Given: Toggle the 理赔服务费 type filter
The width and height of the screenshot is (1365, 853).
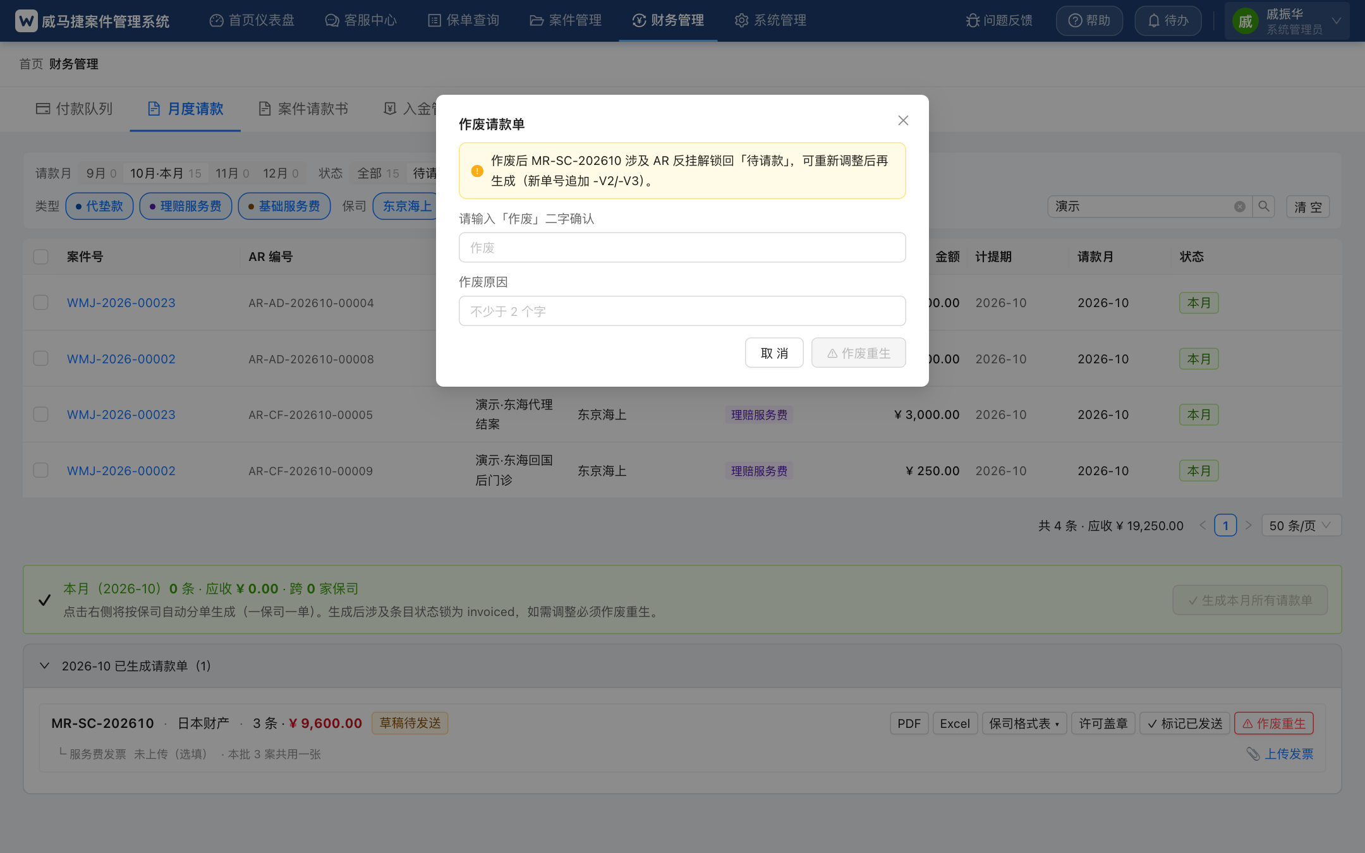Looking at the screenshot, I should [x=186, y=206].
